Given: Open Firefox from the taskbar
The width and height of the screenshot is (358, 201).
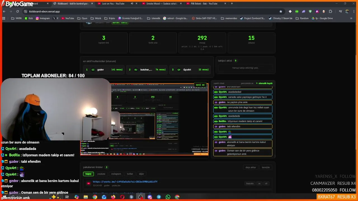Looking at the screenshot, I should pyautogui.click(x=113, y=197).
